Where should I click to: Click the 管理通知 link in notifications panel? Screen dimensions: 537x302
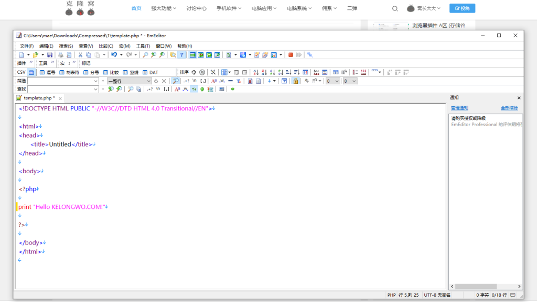[x=459, y=108]
